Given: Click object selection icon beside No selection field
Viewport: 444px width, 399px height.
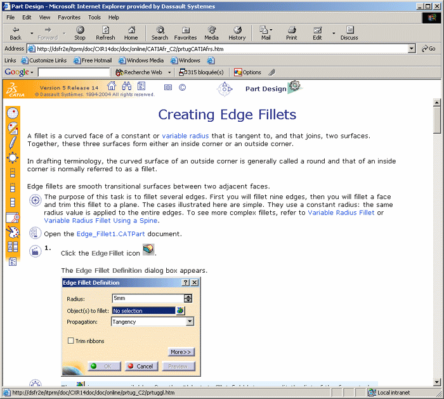Looking at the screenshot, I should [x=180, y=311].
